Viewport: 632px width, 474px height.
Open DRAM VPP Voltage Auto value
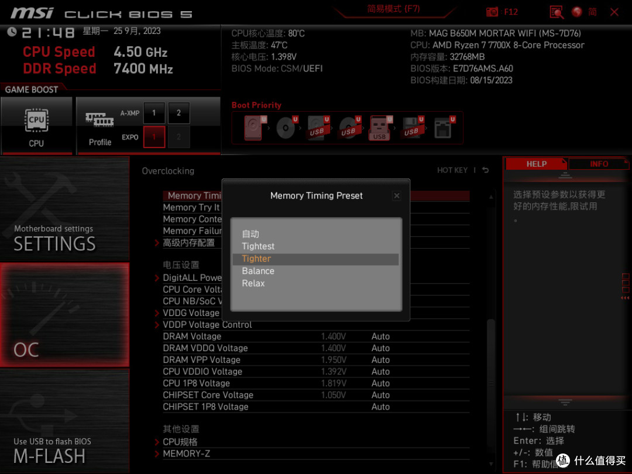tap(380, 360)
